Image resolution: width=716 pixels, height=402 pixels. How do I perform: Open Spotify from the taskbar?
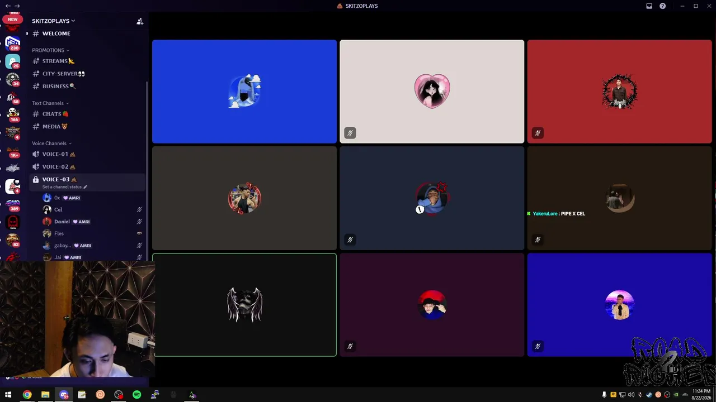137,395
